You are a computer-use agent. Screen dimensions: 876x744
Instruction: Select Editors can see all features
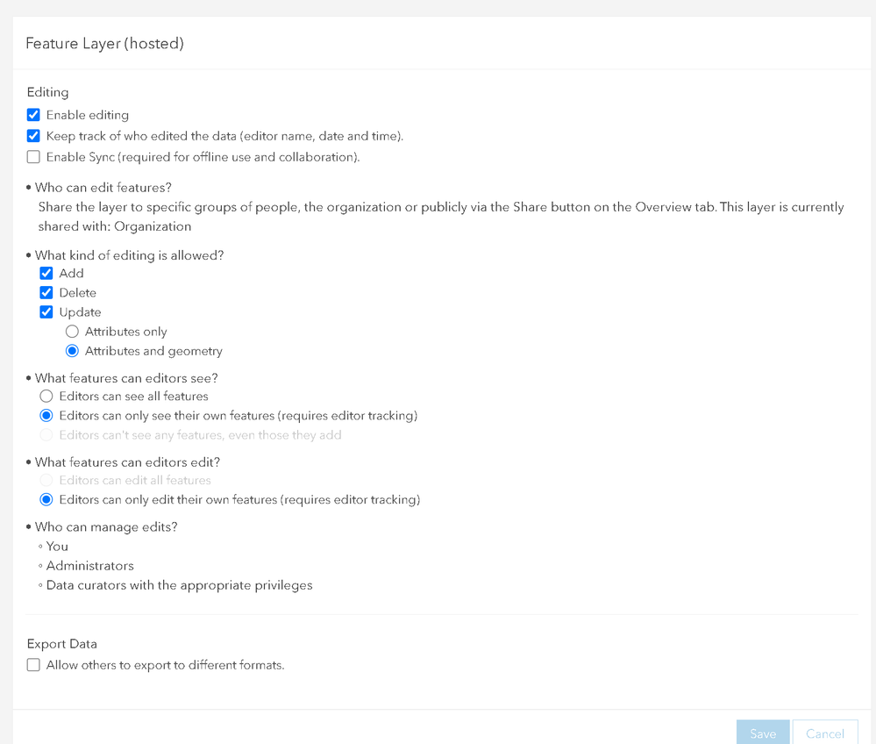tap(46, 397)
